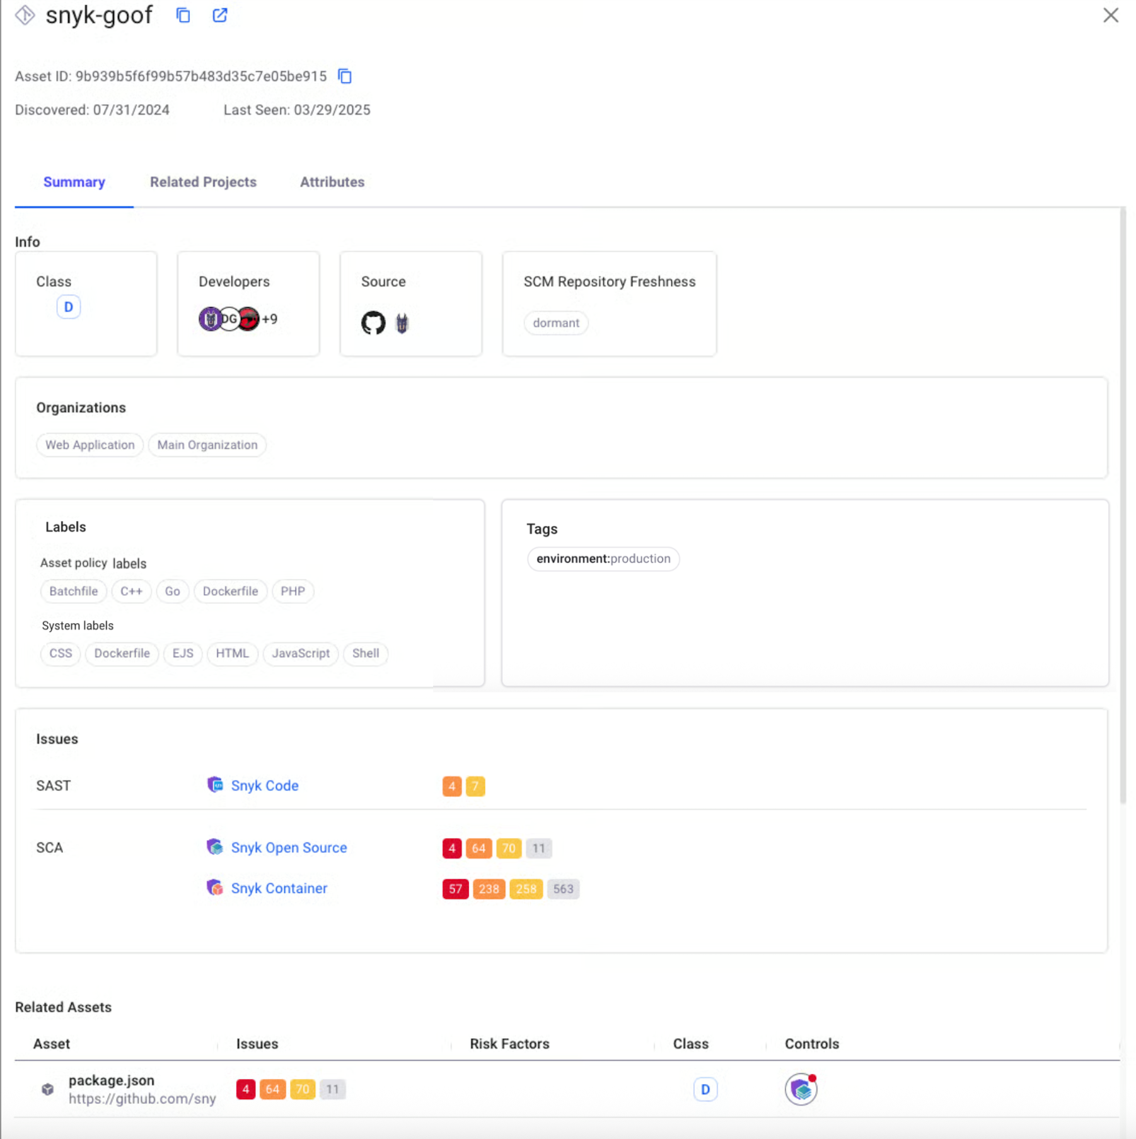Click the Snyk control icon for package.json

pyautogui.click(x=801, y=1089)
